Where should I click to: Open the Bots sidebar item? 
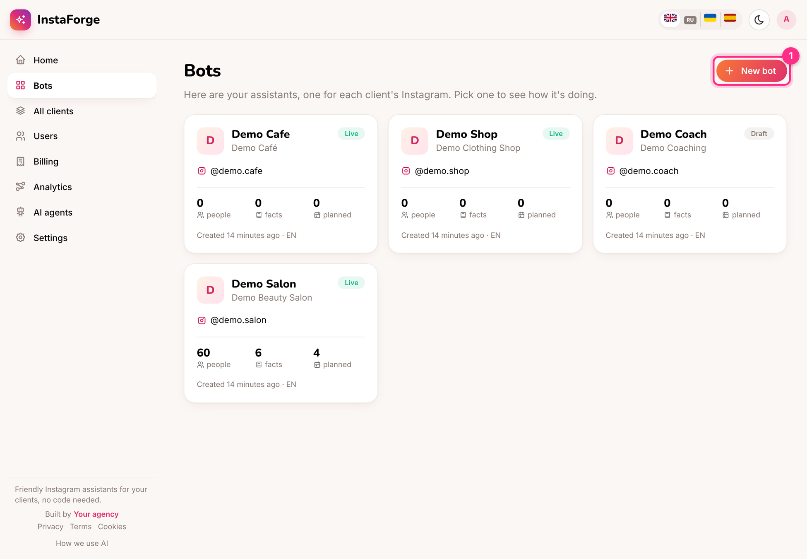coord(82,86)
